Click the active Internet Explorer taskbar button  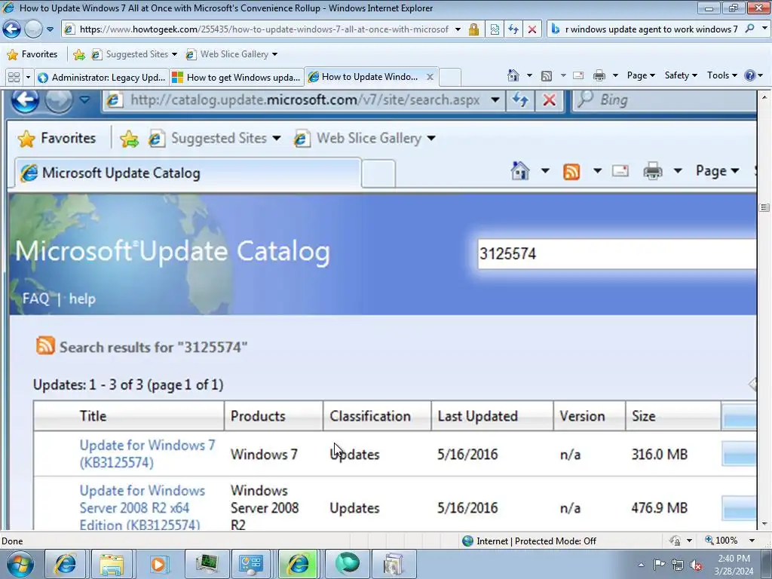point(299,564)
